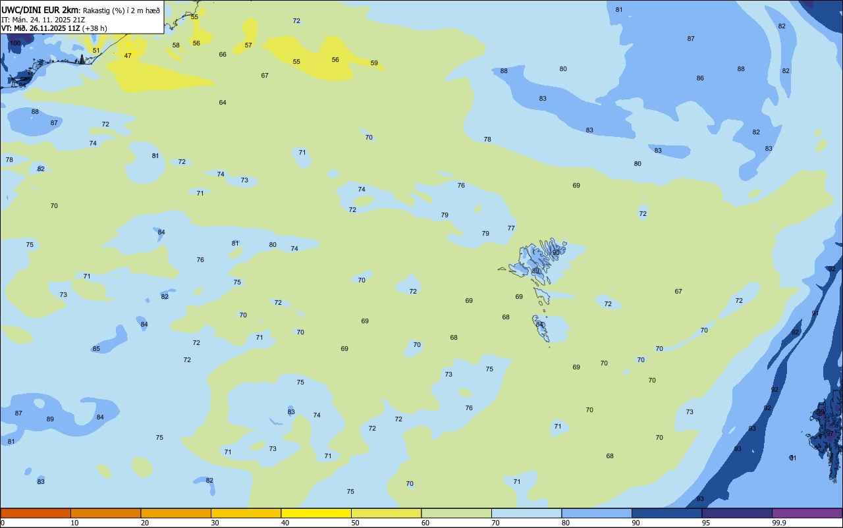Image resolution: width=843 pixels, height=528 pixels.
Task: Click the humidity value '86' on the map
Action: pyautogui.click(x=700, y=78)
